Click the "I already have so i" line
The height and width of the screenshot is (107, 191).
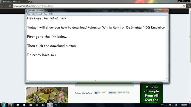click(x=41, y=55)
